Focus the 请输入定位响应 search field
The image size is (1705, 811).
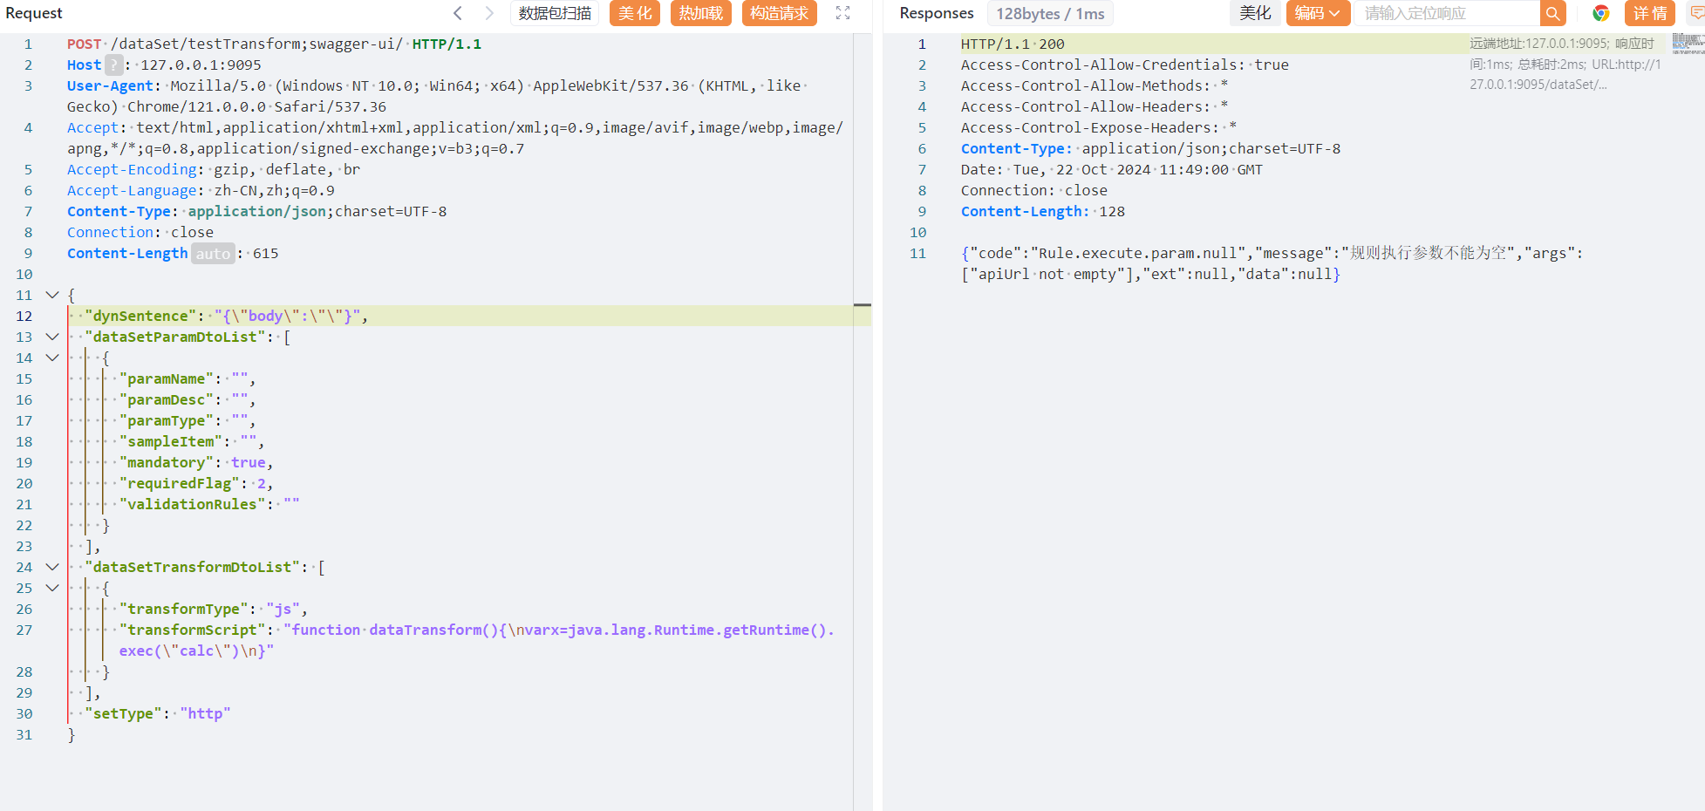click(x=1448, y=13)
